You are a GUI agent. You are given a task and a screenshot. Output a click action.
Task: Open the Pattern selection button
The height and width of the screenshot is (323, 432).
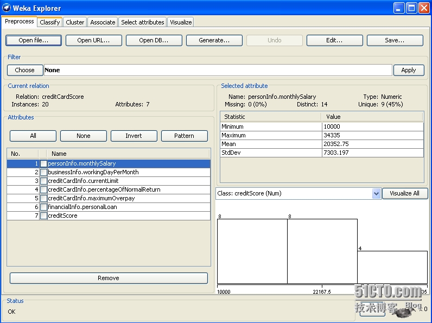pyautogui.click(x=185, y=136)
